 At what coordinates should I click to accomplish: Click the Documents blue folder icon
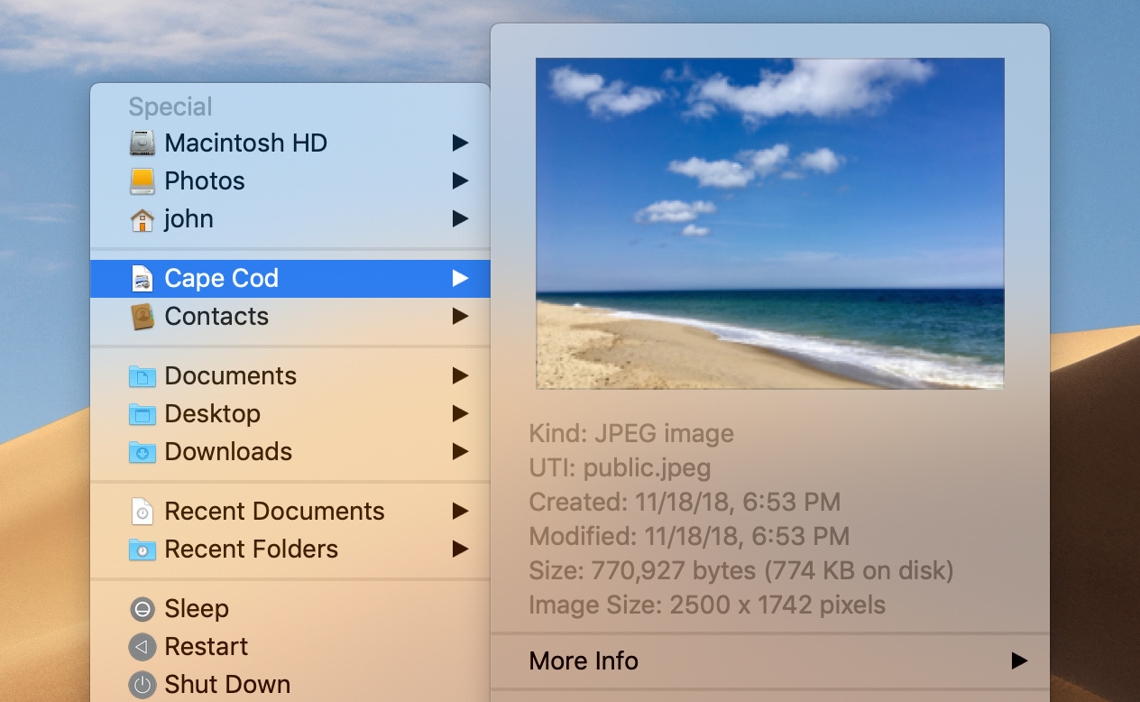(142, 375)
